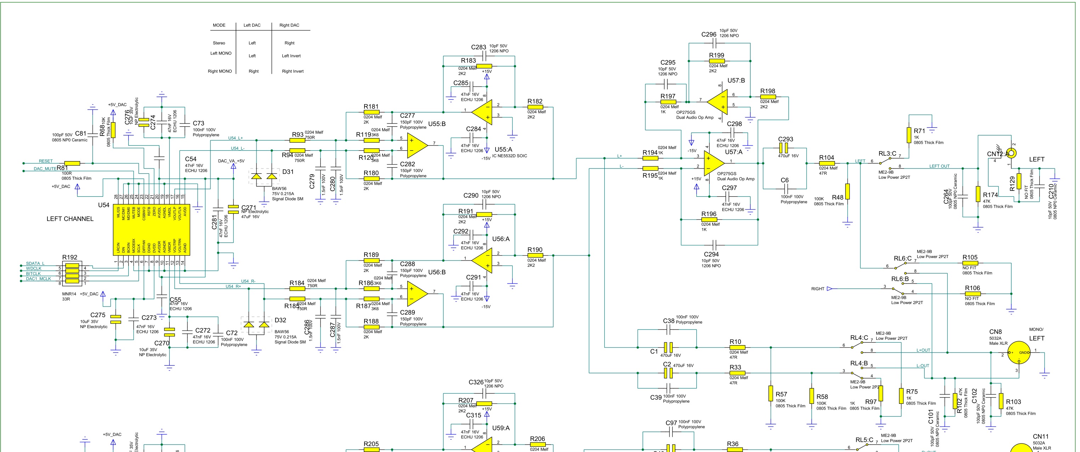
Task: Click the U55:A op-amp triangle symbol
Action: pyautogui.click(x=482, y=112)
